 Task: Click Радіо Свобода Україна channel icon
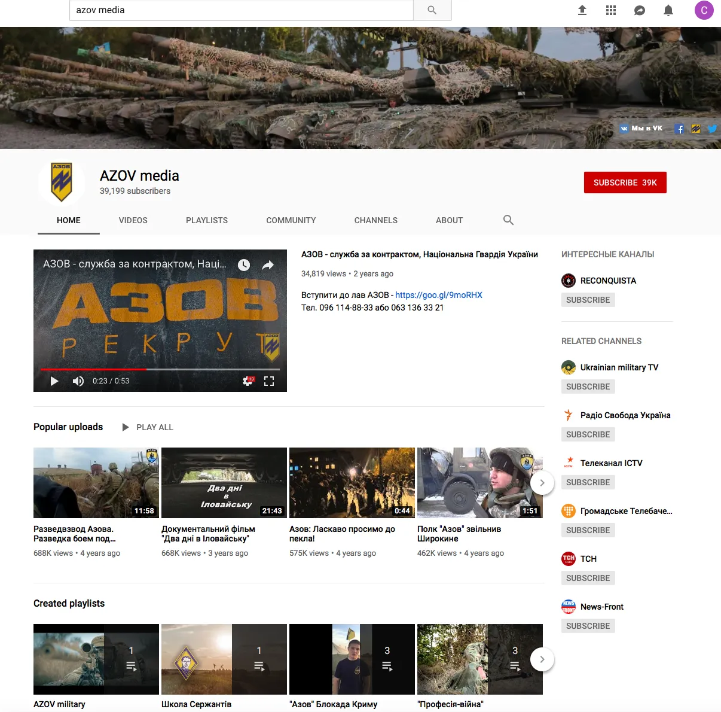(x=569, y=415)
